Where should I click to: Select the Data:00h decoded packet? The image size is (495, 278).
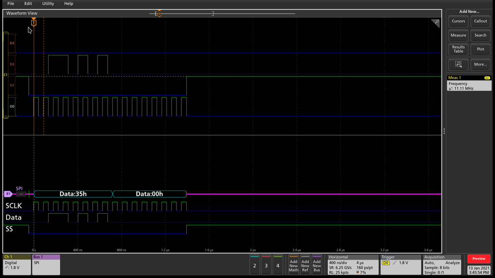point(150,194)
